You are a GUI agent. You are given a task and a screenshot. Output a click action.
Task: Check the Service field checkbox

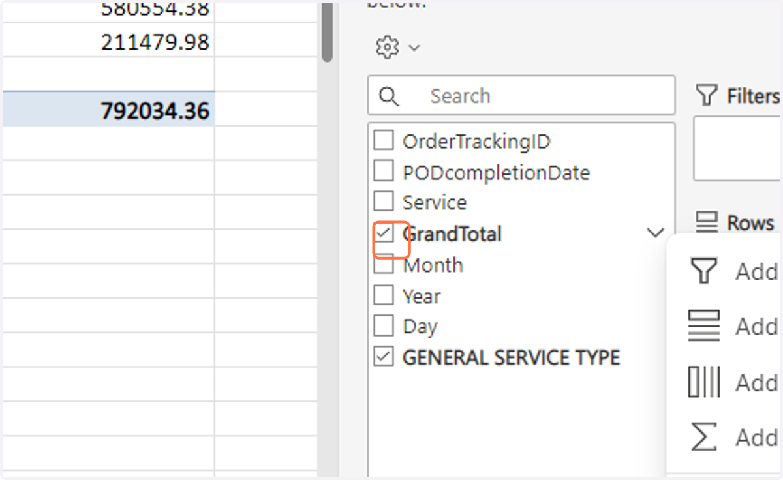384,202
